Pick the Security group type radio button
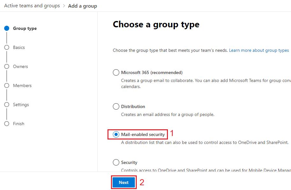Screen dimensions: 291x190 click(116, 162)
